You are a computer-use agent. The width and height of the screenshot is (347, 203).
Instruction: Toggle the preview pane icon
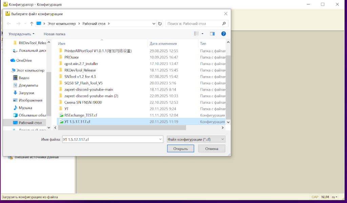[212, 34]
